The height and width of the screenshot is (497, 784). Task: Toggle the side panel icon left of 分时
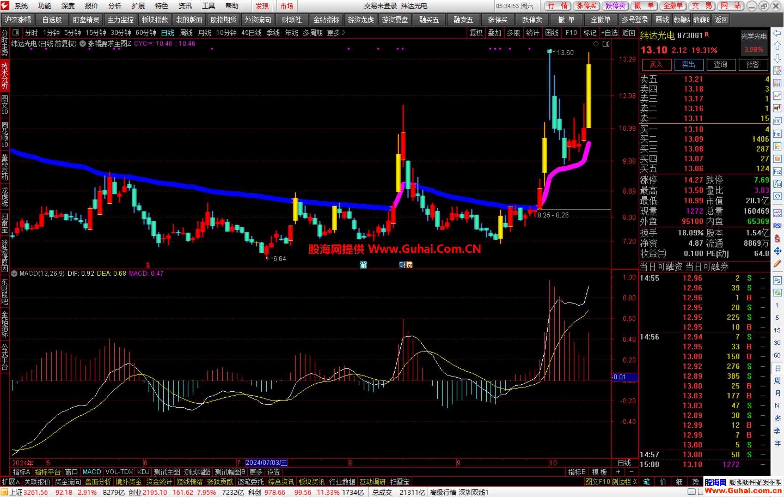(x=16, y=33)
